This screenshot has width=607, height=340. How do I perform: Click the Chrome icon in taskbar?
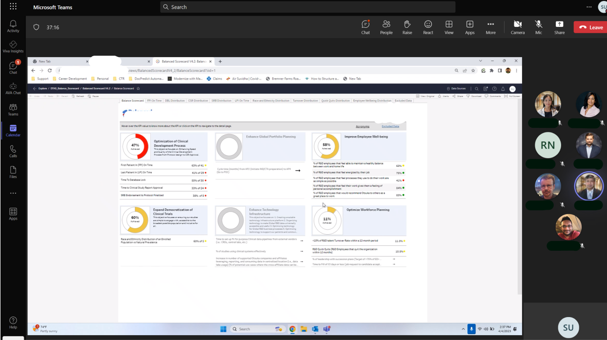click(x=293, y=329)
